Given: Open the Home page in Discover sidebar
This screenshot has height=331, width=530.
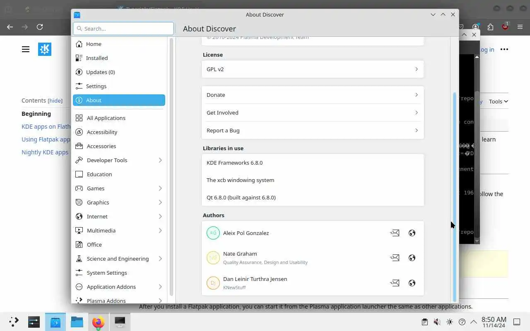Looking at the screenshot, I should (x=119, y=44).
